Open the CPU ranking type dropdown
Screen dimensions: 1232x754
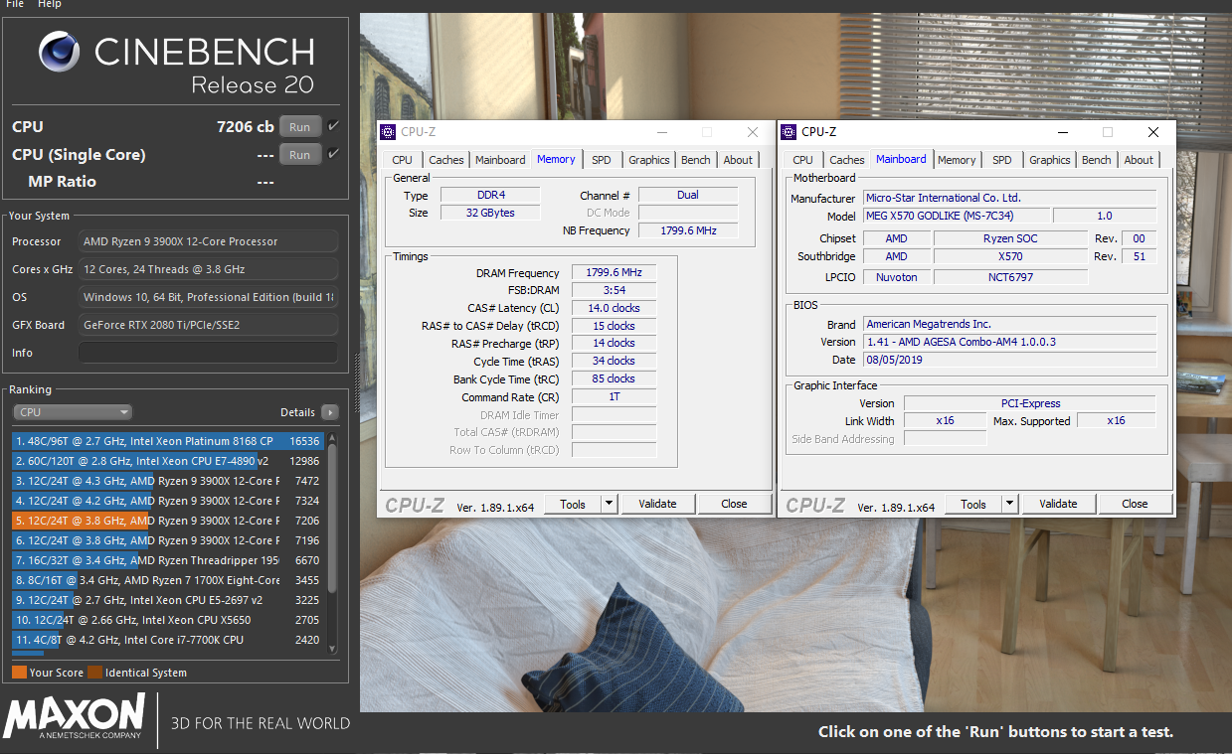73,412
